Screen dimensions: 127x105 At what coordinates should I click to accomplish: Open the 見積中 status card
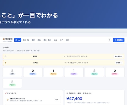click(x=12, y=72)
